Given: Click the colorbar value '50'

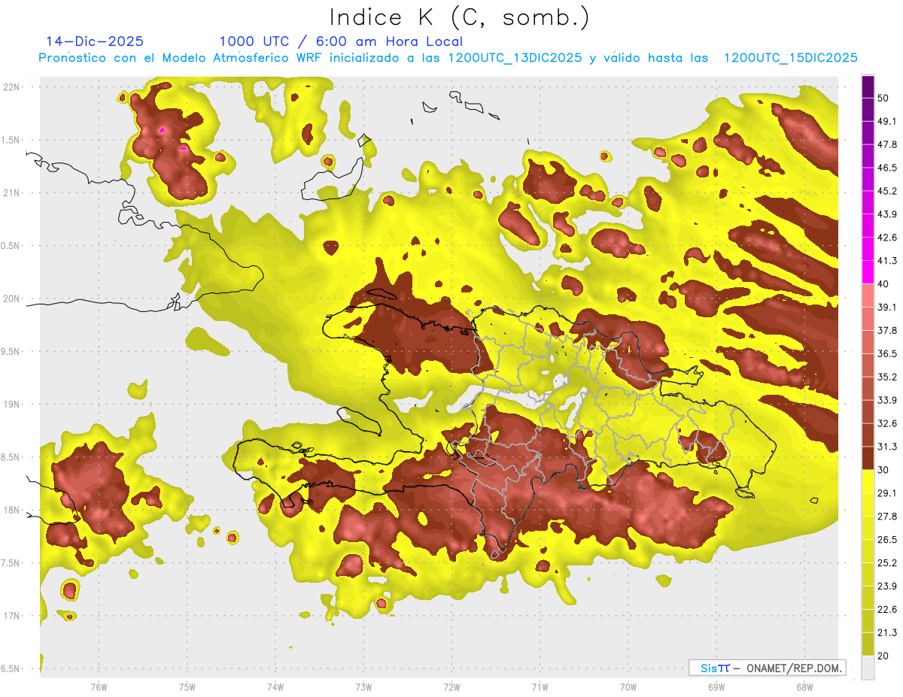Looking at the screenshot, I should coord(884,98).
